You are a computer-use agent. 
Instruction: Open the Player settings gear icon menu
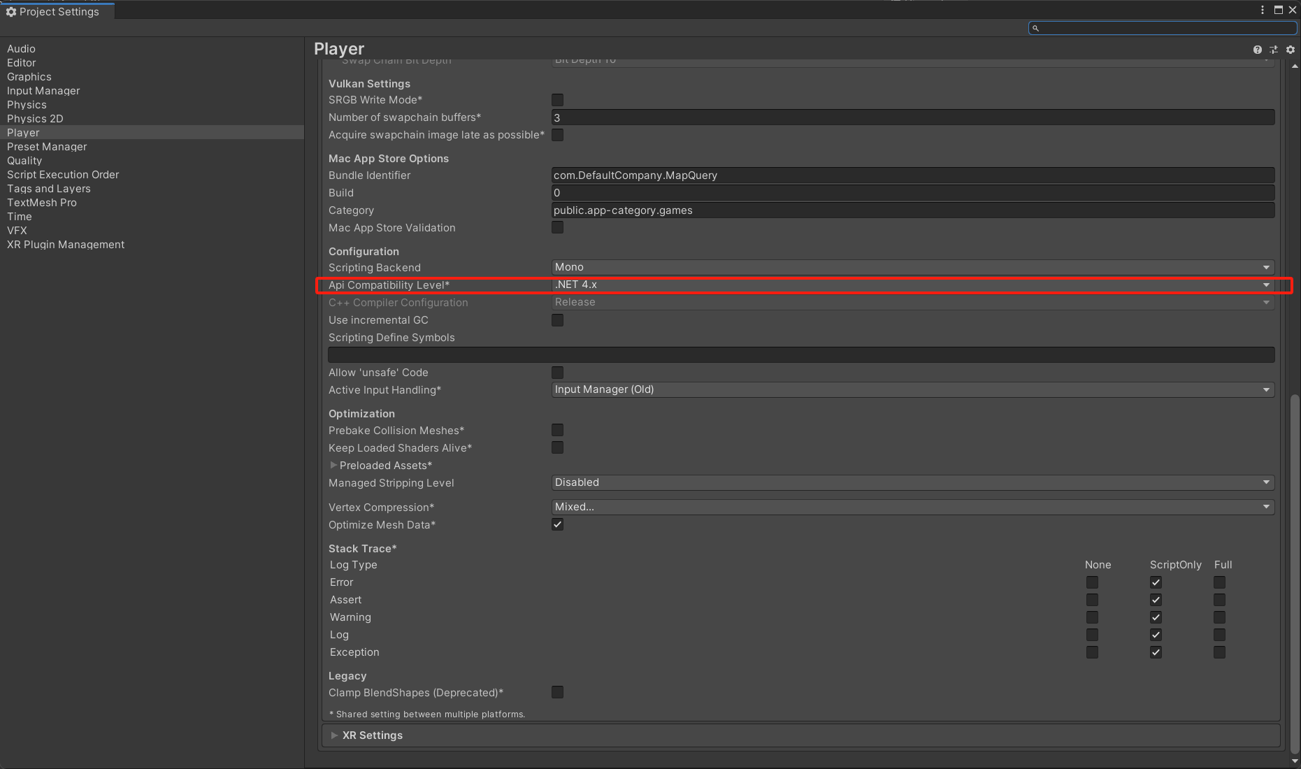pos(1290,50)
